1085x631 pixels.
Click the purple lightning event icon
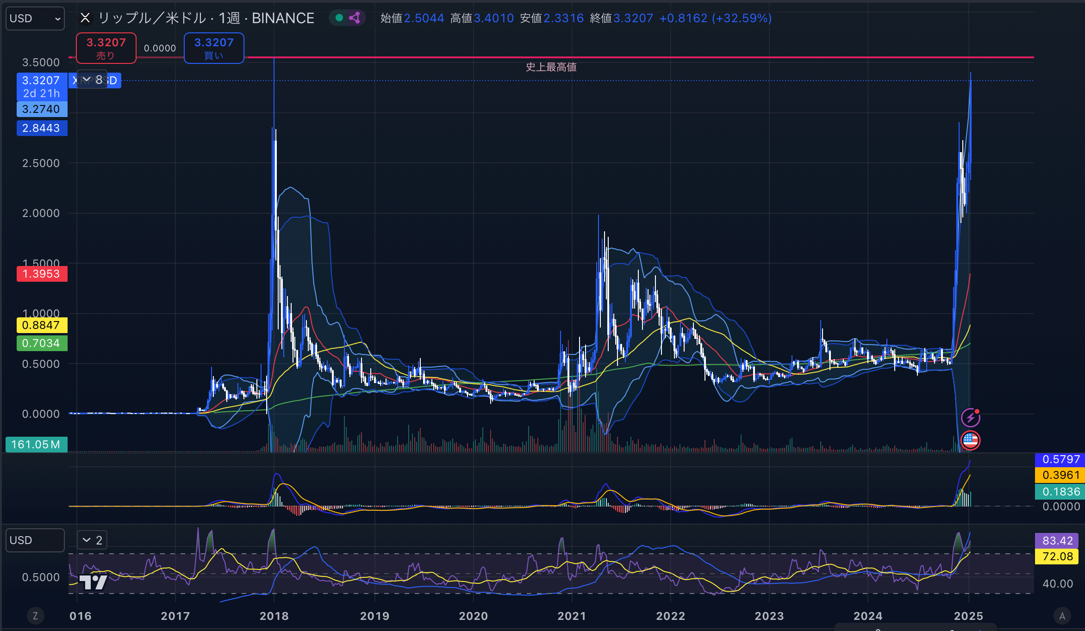tap(970, 418)
